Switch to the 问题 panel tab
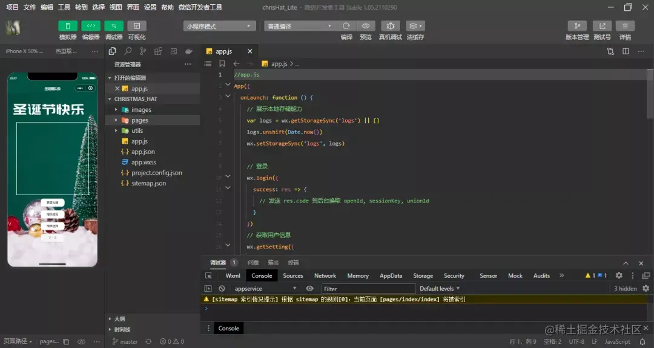Image resolution: width=654 pixels, height=348 pixels. 253,263
